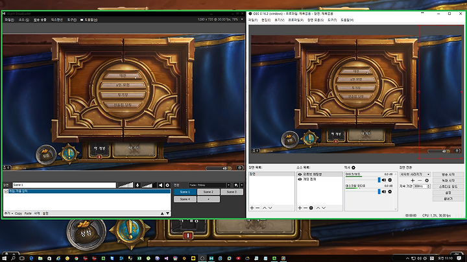The width and height of the screenshot is (467, 262).
Task: Toggle visibility of second OBS source
Action: (x=300, y=179)
